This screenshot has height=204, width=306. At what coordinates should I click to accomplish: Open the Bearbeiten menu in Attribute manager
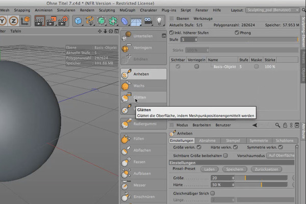point(201,125)
